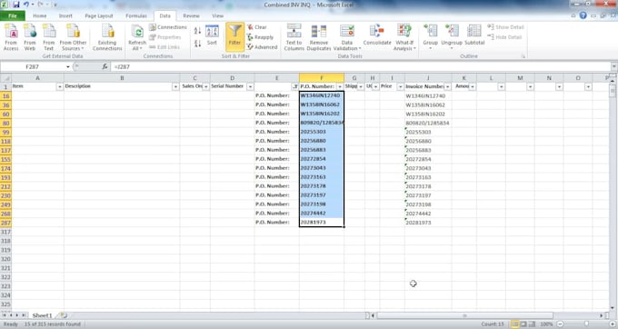Switch to the Insert ribbon tab

(x=65, y=15)
